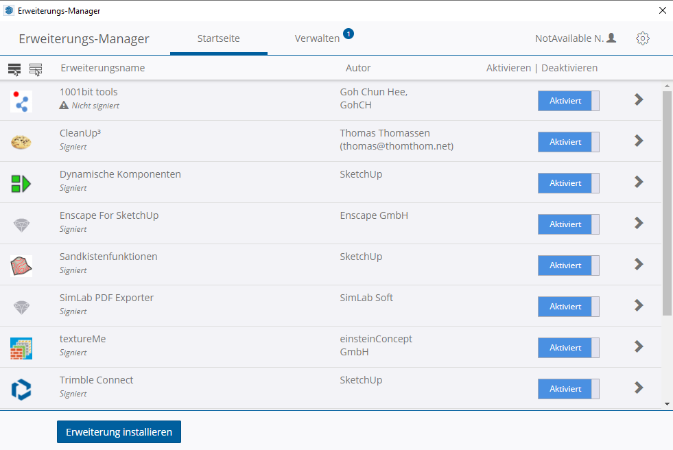Toggle the Aktiviert switch for 1001bit tools
This screenshot has width=673, height=450.
click(568, 101)
